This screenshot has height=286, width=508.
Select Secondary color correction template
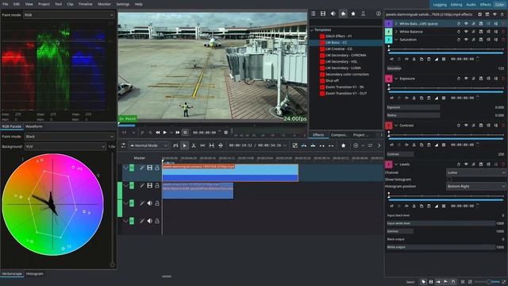[x=347, y=74]
